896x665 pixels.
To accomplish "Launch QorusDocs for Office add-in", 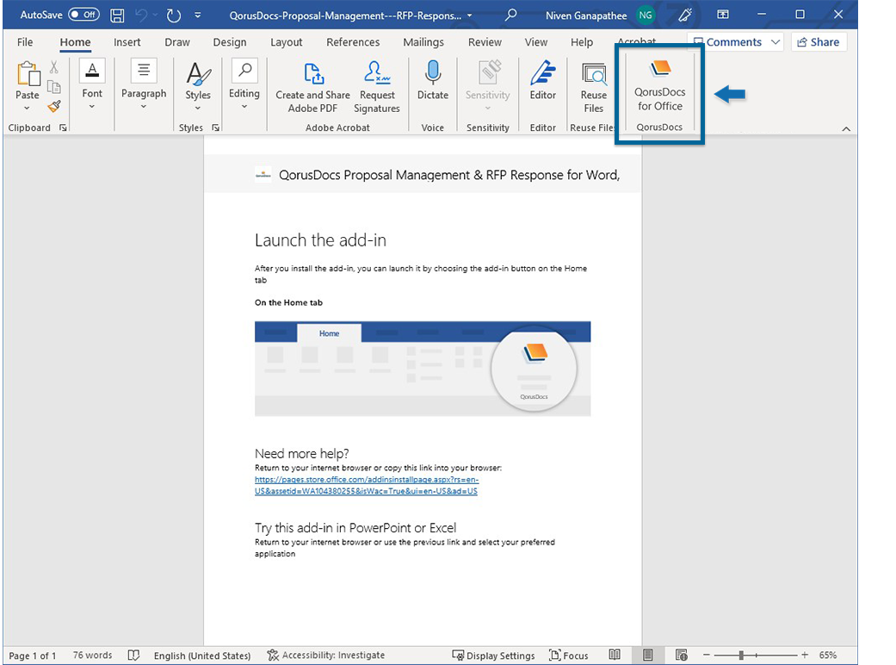I will (x=660, y=84).
